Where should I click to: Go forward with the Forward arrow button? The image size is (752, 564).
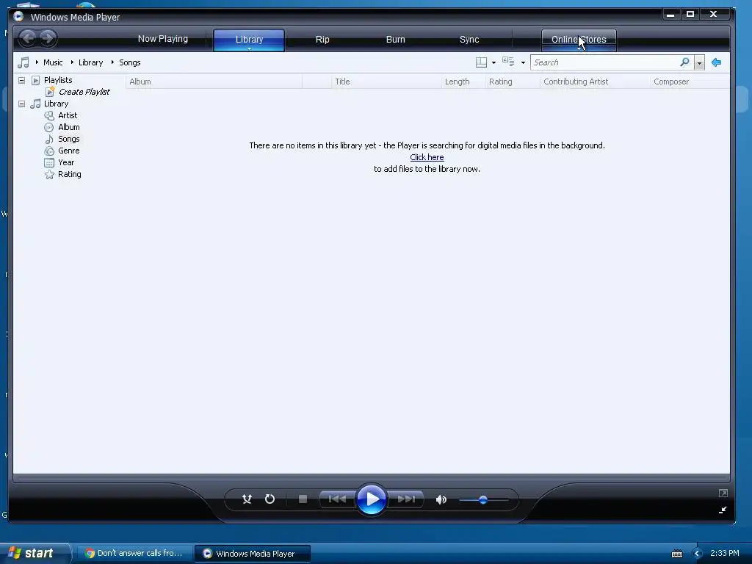click(48, 38)
